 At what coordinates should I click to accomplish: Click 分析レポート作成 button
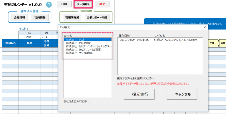pos(97,18)
